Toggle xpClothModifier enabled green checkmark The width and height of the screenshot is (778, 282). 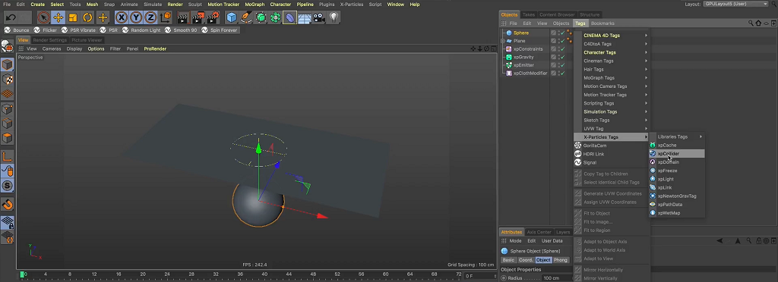(x=563, y=74)
